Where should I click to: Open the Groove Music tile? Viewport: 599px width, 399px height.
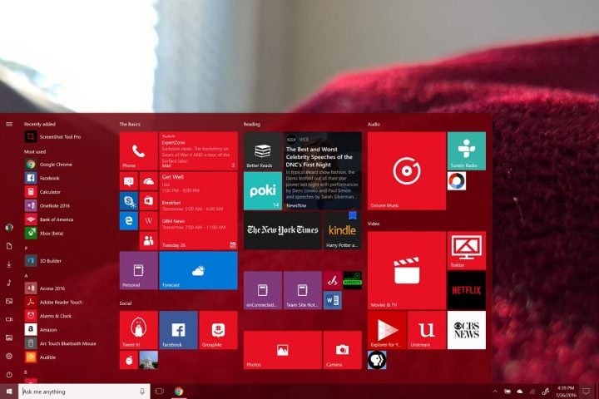[407, 171]
